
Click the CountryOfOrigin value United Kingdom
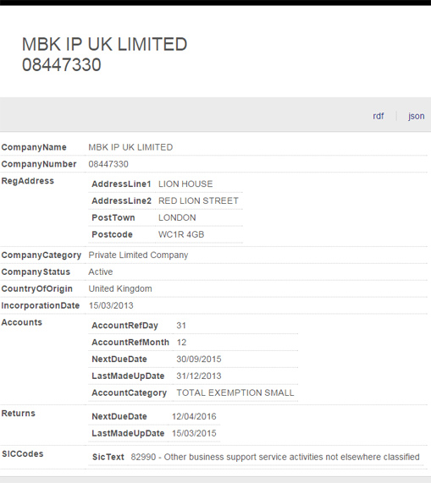point(120,289)
